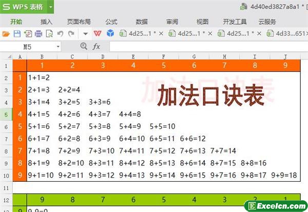Click the select-all corner triangle
The width and height of the screenshot is (308, 212).
10,57
